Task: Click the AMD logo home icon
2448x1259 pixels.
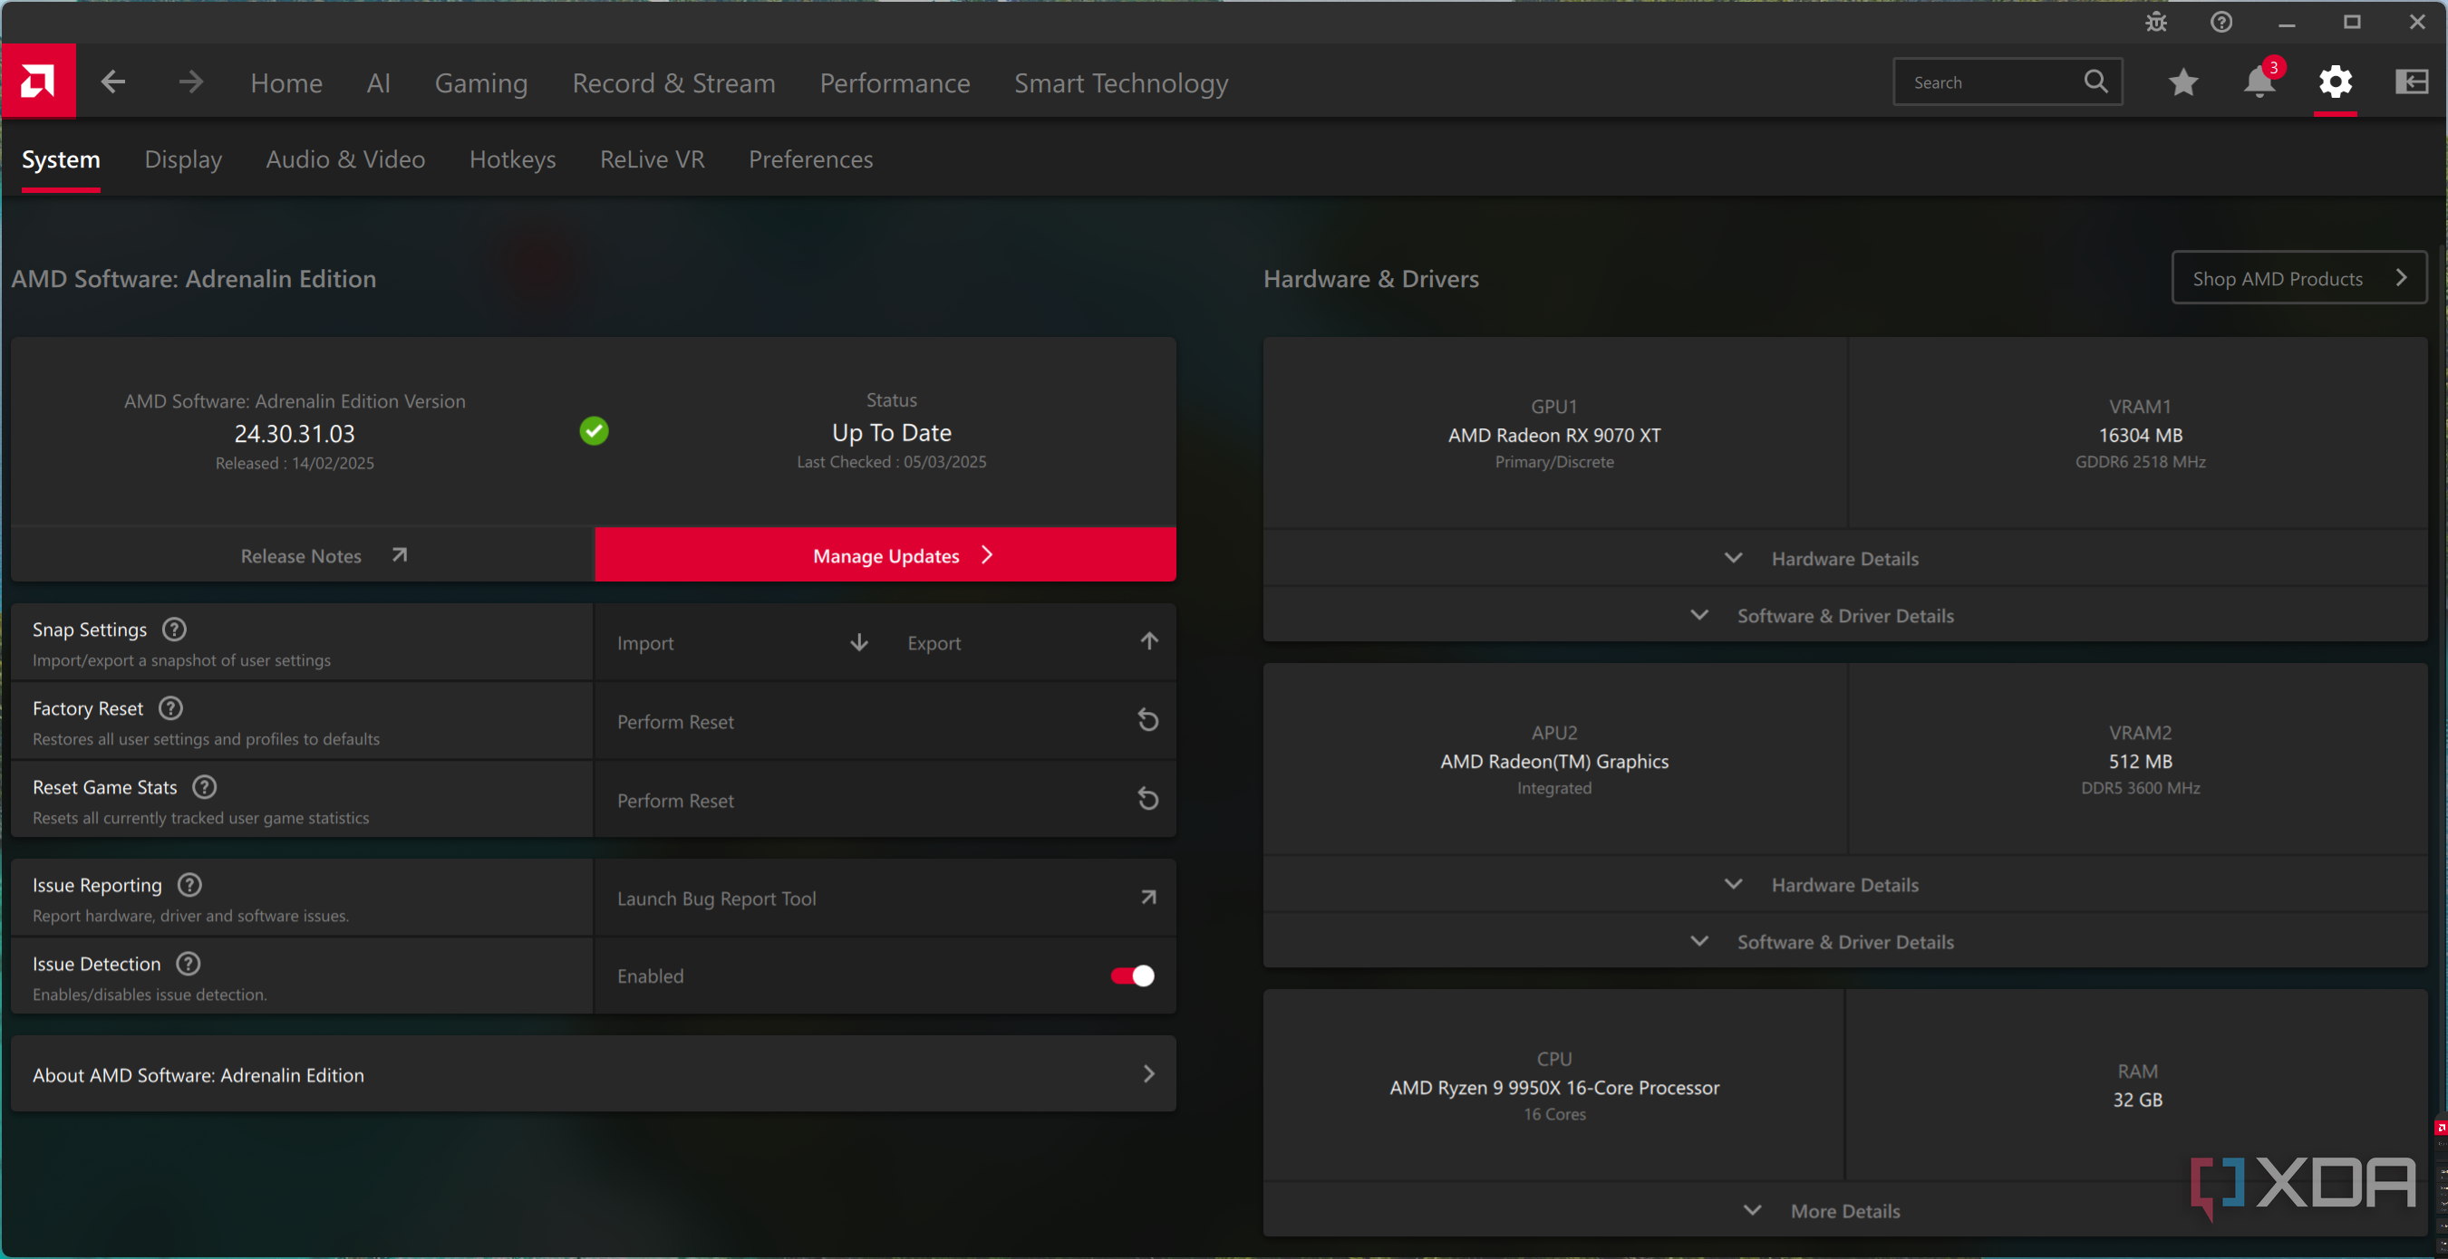Action: (x=38, y=82)
